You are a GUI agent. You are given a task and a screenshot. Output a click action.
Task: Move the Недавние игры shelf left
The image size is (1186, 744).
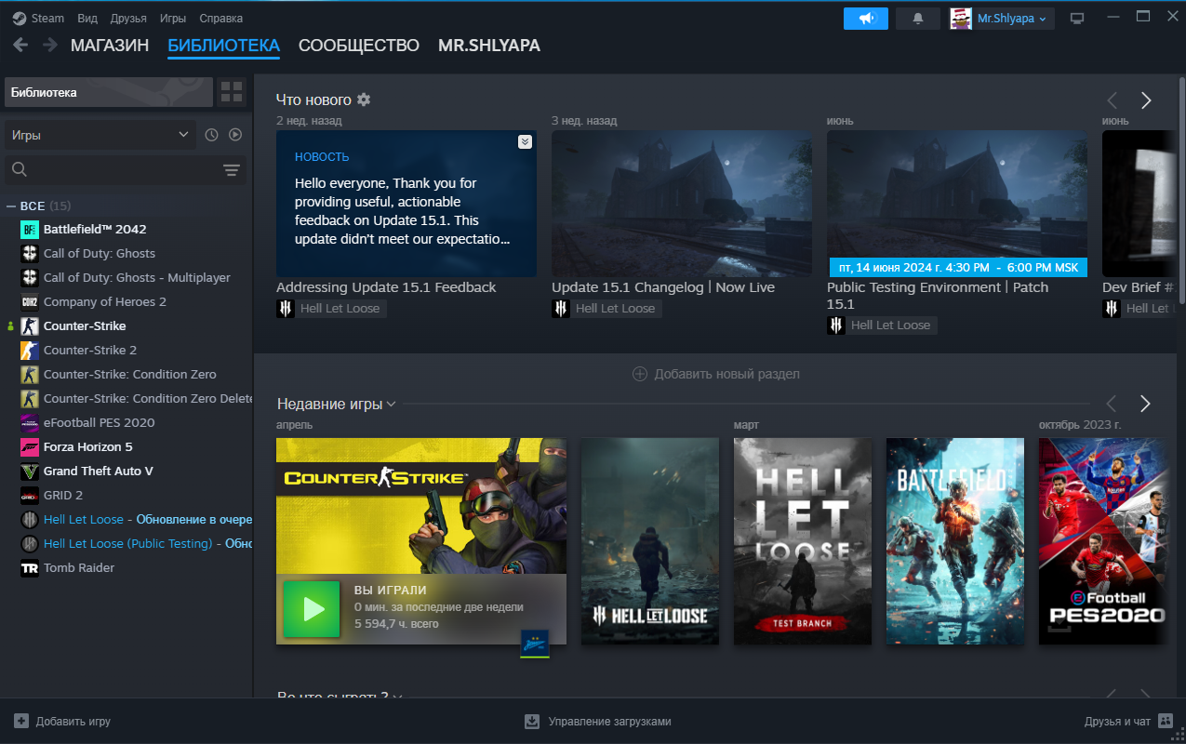point(1112,404)
